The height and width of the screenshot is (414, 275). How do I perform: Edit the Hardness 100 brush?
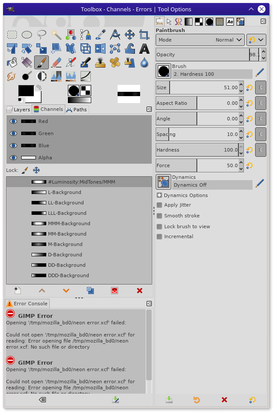coord(260,72)
